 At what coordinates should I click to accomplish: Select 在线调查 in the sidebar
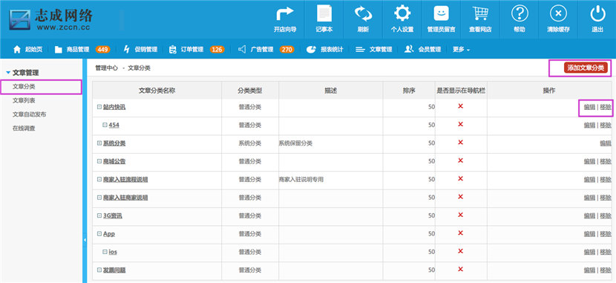(24, 129)
